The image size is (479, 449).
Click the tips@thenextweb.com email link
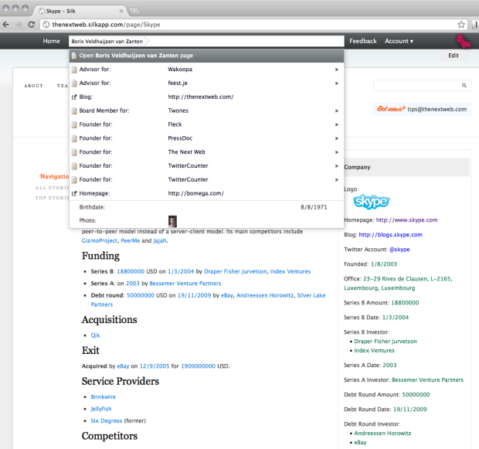tap(437, 109)
